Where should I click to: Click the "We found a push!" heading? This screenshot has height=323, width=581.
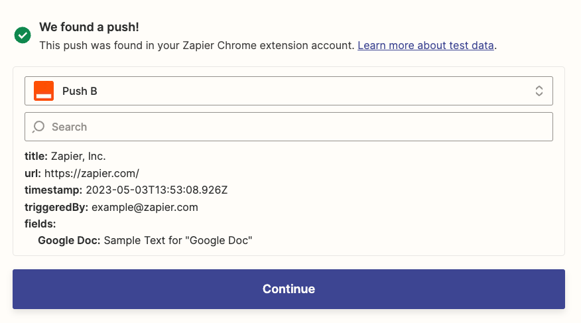tap(89, 27)
